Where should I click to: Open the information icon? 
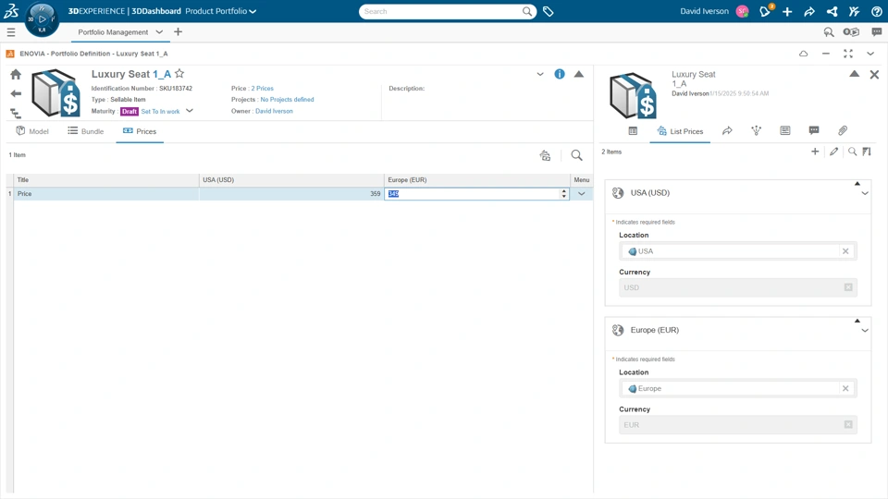pos(560,74)
